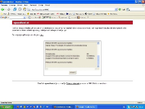Open the Pojdi menu
The width and height of the screenshot is (145, 109).
26,5
